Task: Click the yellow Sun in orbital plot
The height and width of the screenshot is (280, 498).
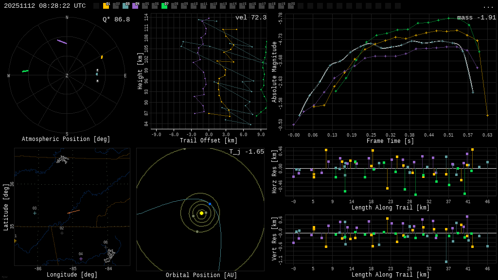Action: tap(201, 213)
